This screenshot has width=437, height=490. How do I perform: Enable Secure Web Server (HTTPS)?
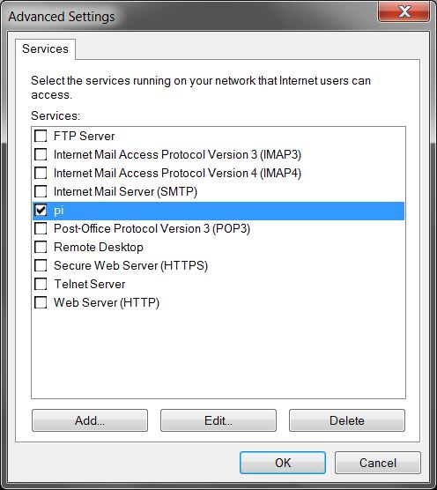41,265
